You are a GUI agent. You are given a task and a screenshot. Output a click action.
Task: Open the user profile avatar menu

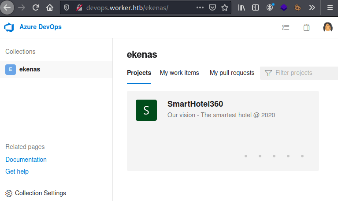pos(328,27)
